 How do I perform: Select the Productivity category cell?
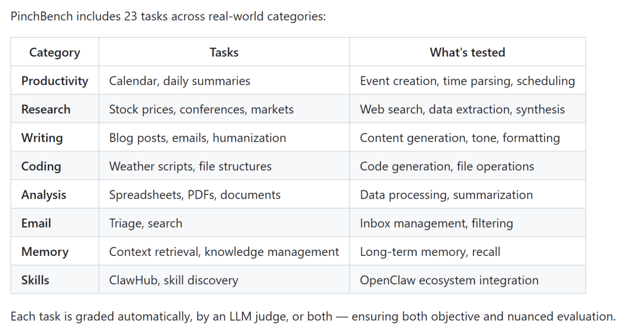point(54,80)
